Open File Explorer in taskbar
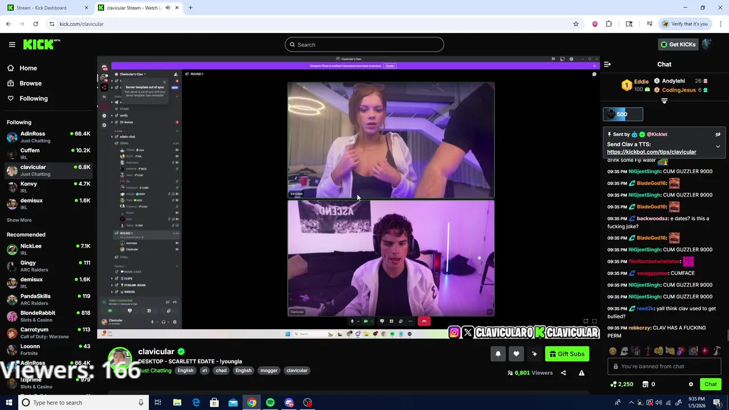The width and height of the screenshot is (729, 410). tap(177, 403)
